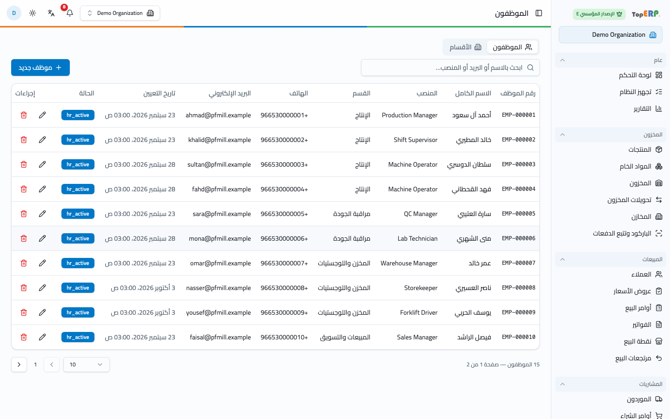670x419 pixels.
Task: Open مرتجعات البيع sales returns
Action: [610, 358]
